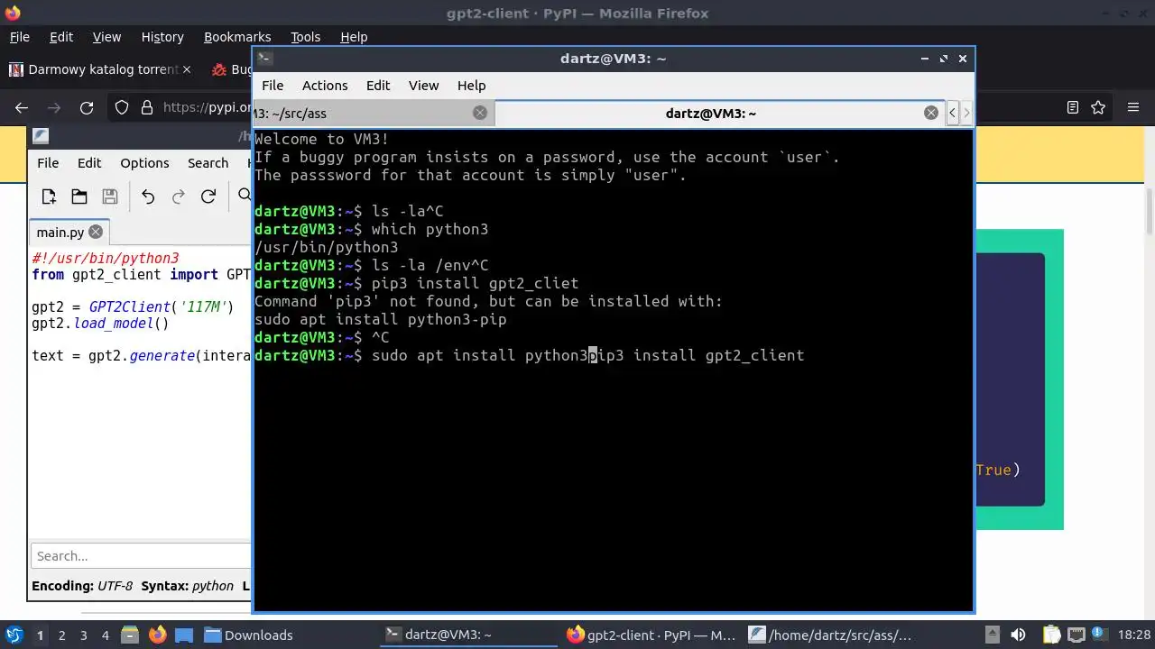Open the Firefox View menu
The height and width of the screenshot is (649, 1155).
pyautogui.click(x=106, y=37)
